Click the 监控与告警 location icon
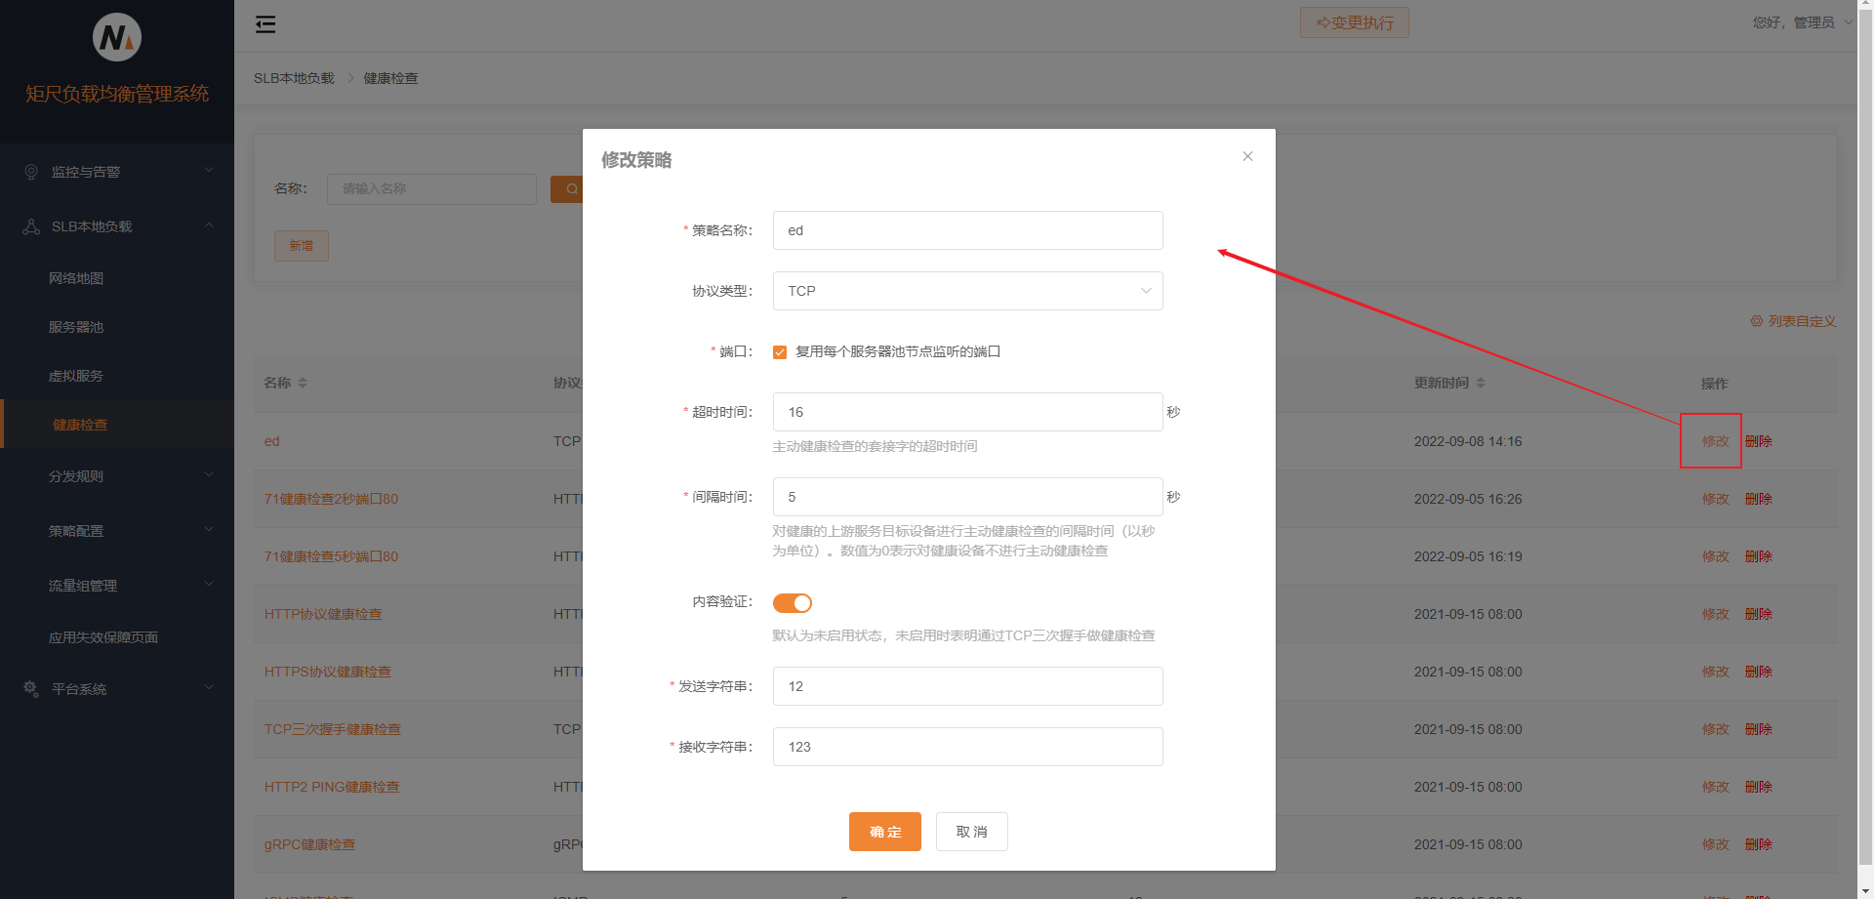The height and width of the screenshot is (899, 1874). point(31,172)
